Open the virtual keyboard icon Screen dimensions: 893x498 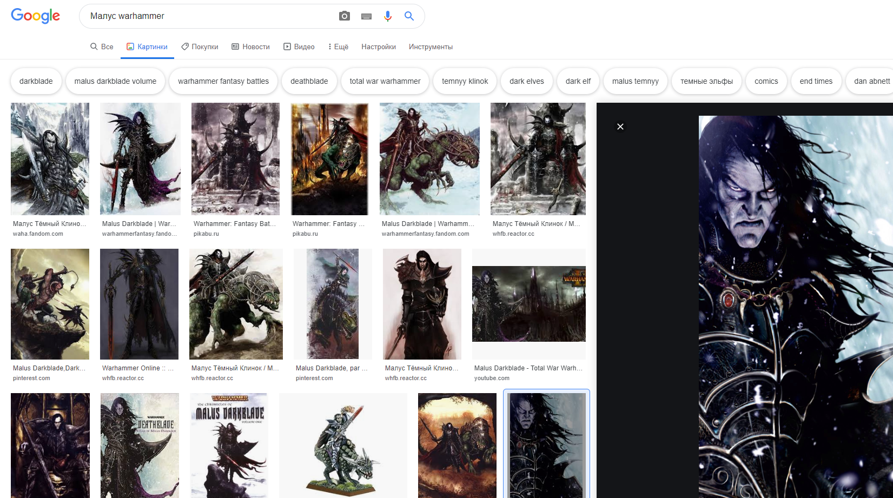coord(366,16)
